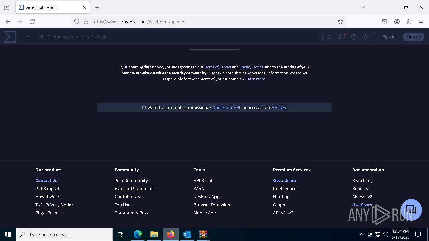This screenshot has height=241, width=429.
Task: Open Contributors footer link
Action: (127, 197)
